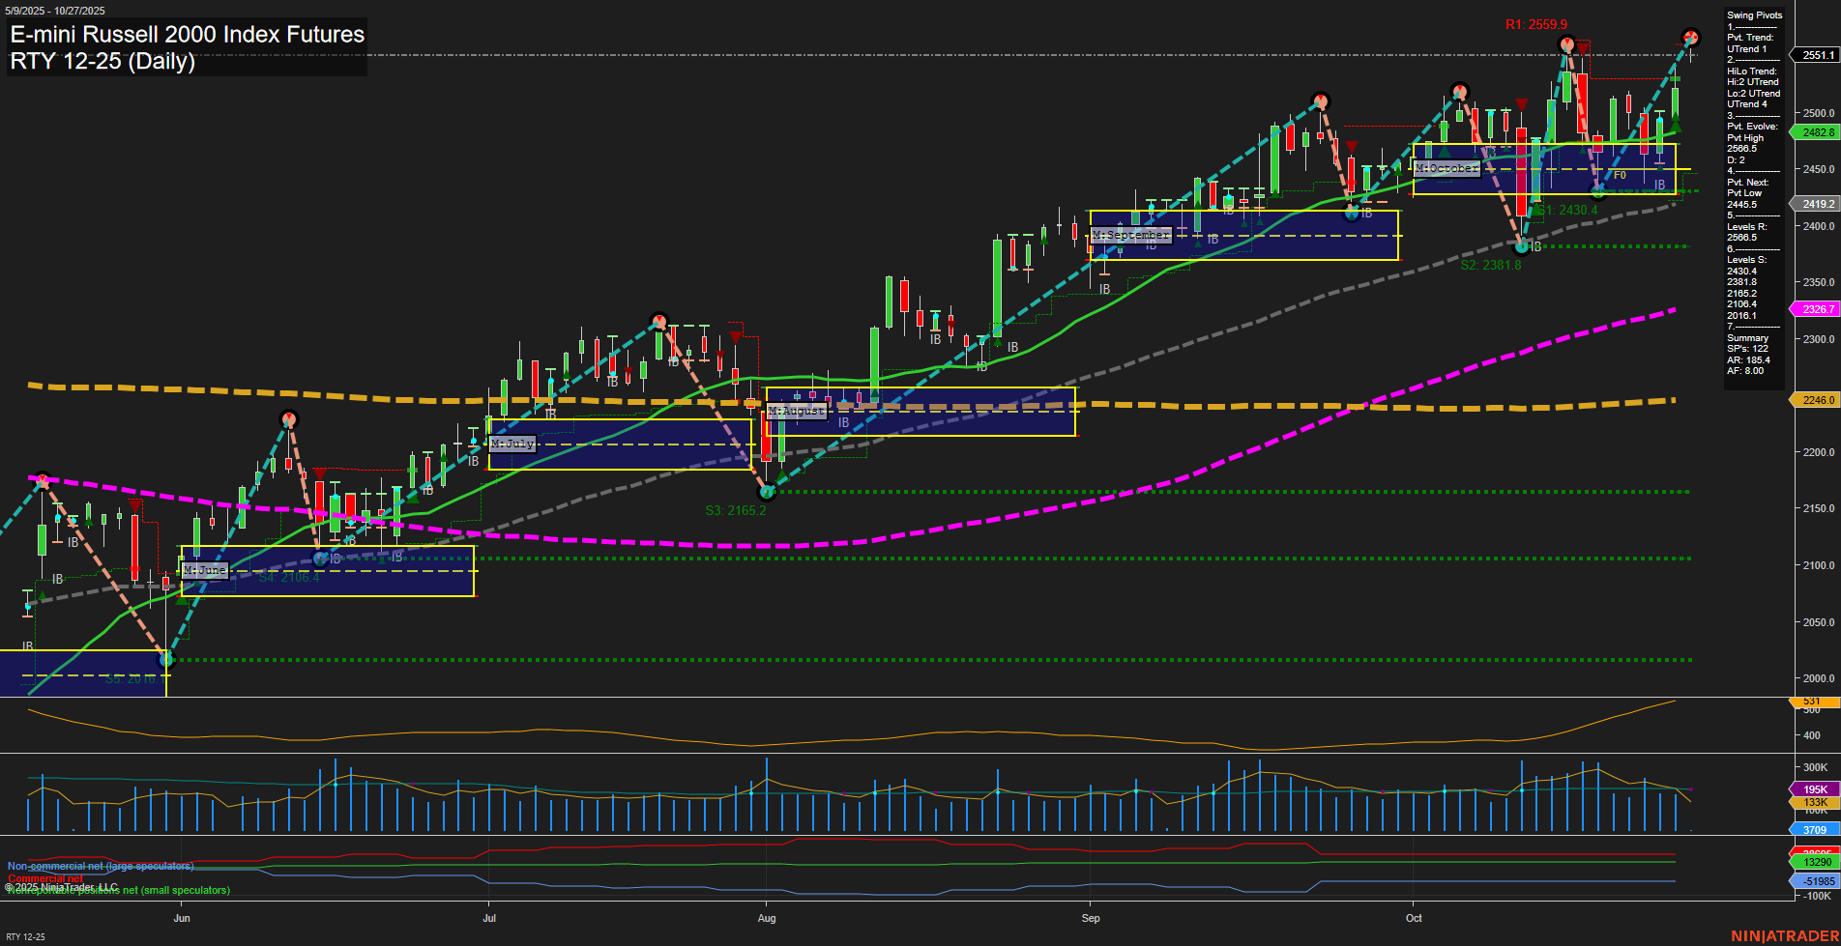Expand the M:June range box label
The height and width of the screenshot is (946, 1841).
tap(205, 570)
